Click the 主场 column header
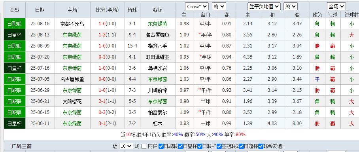Viewport: 359px width, 152px height. [72, 10]
